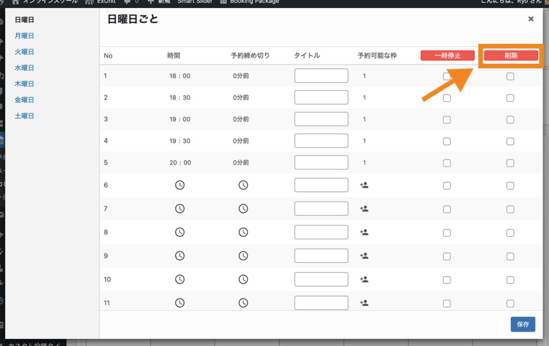Click the title input field in row 1
Viewport: 549px width, 346px height.
[321, 76]
